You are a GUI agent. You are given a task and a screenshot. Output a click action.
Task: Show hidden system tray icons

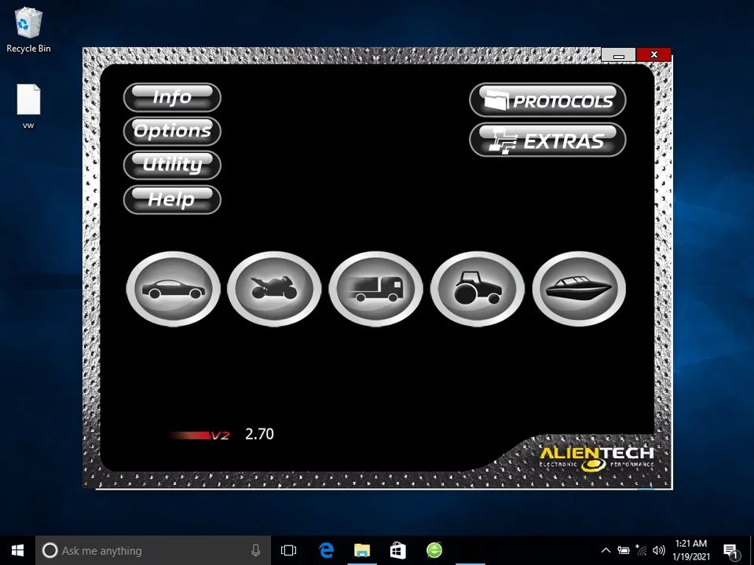click(x=606, y=551)
